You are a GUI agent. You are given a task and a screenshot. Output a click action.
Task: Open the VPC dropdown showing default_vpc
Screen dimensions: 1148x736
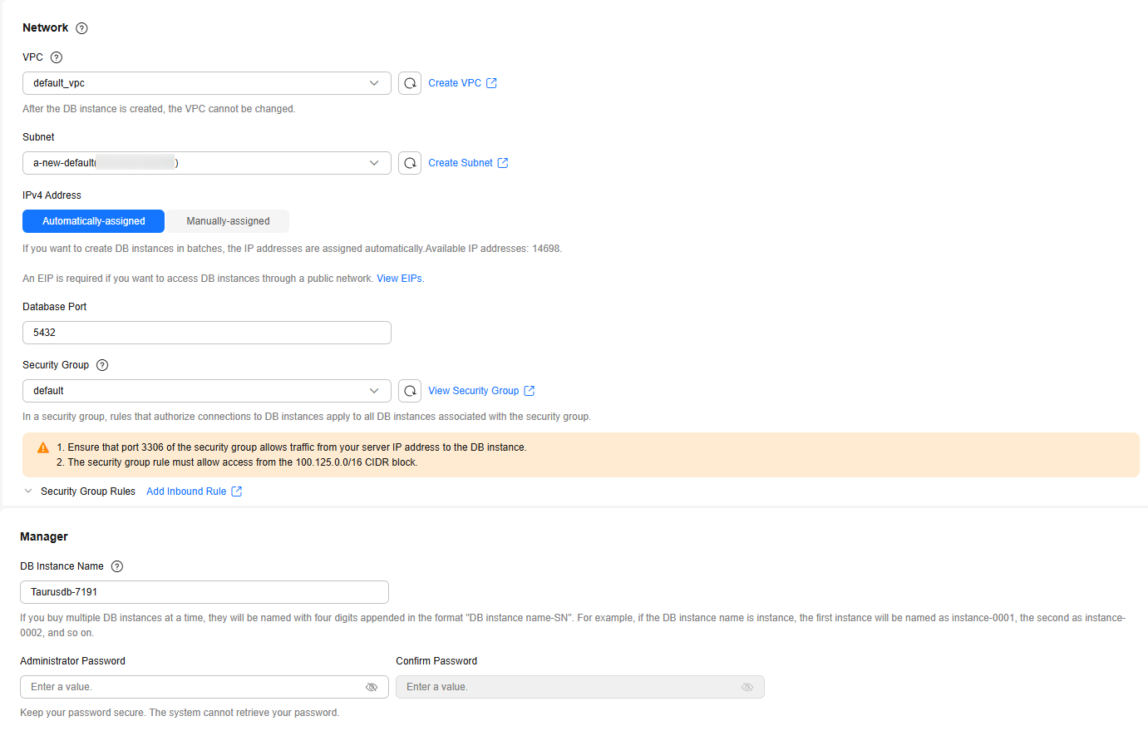pos(206,83)
